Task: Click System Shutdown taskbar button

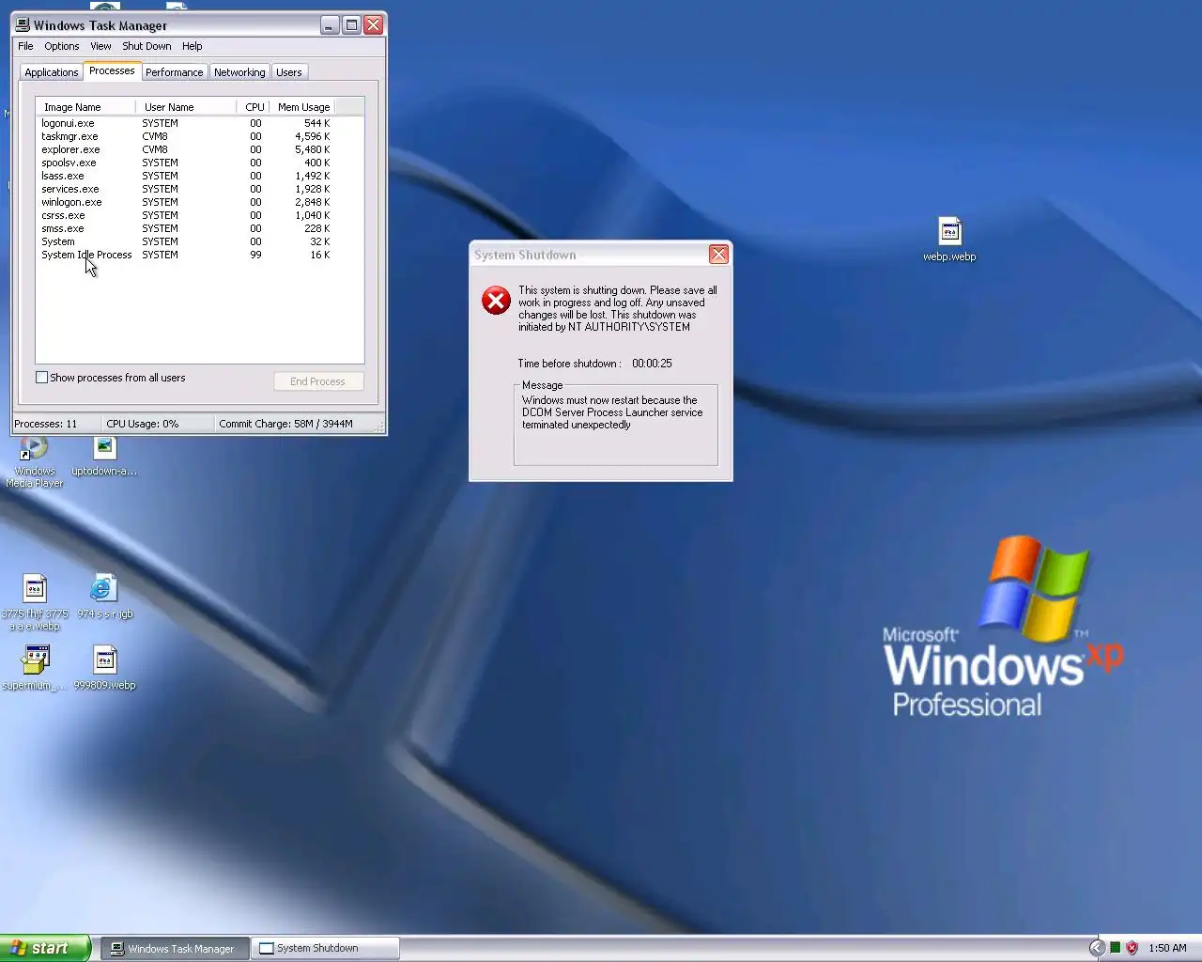Action: (324, 949)
